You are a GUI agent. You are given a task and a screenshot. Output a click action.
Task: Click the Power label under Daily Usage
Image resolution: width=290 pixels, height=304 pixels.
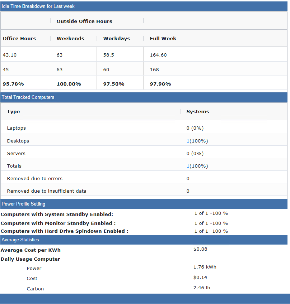coord(34,268)
